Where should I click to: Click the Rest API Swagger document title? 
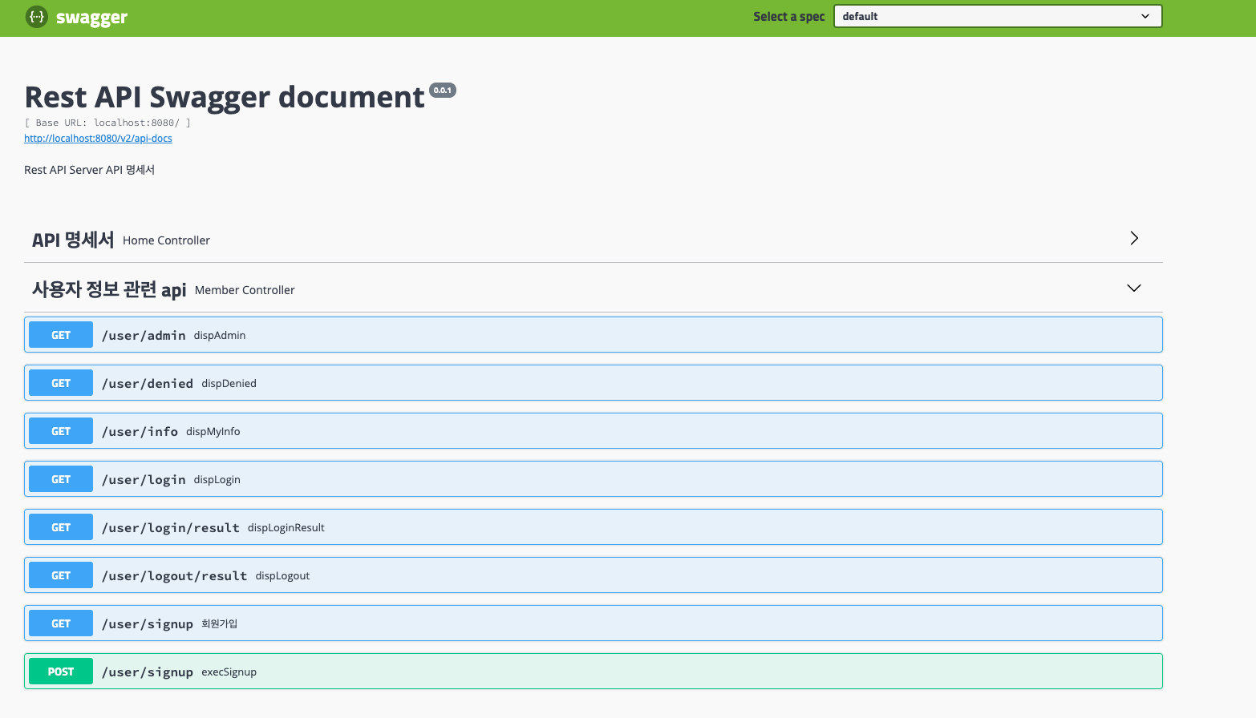[x=225, y=97]
